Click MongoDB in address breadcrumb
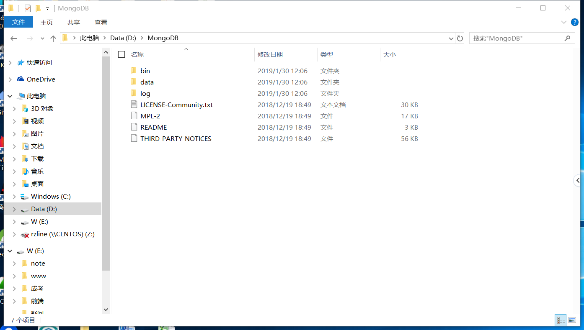The width and height of the screenshot is (584, 330). click(x=163, y=38)
